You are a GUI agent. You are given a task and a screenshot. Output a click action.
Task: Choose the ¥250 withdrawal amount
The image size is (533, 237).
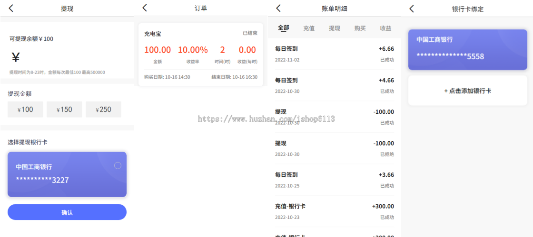[x=103, y=109]
